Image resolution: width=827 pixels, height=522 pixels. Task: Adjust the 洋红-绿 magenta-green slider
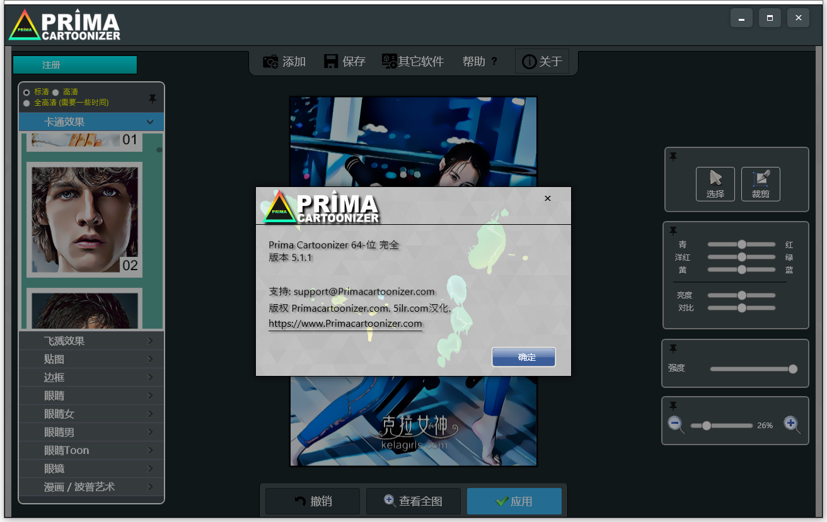(742, 257)
